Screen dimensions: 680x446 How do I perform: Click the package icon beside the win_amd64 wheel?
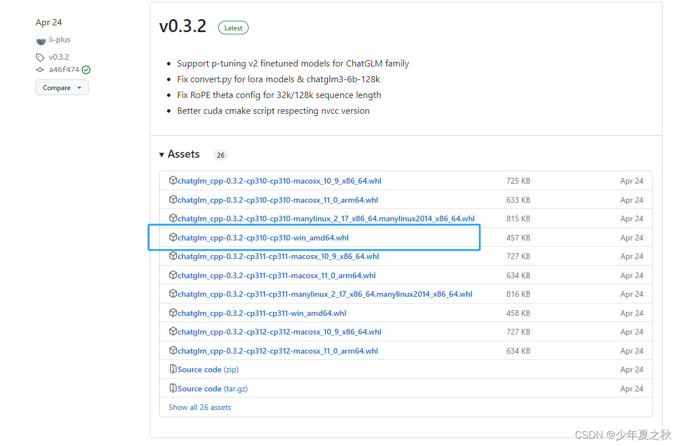[173, 237]
